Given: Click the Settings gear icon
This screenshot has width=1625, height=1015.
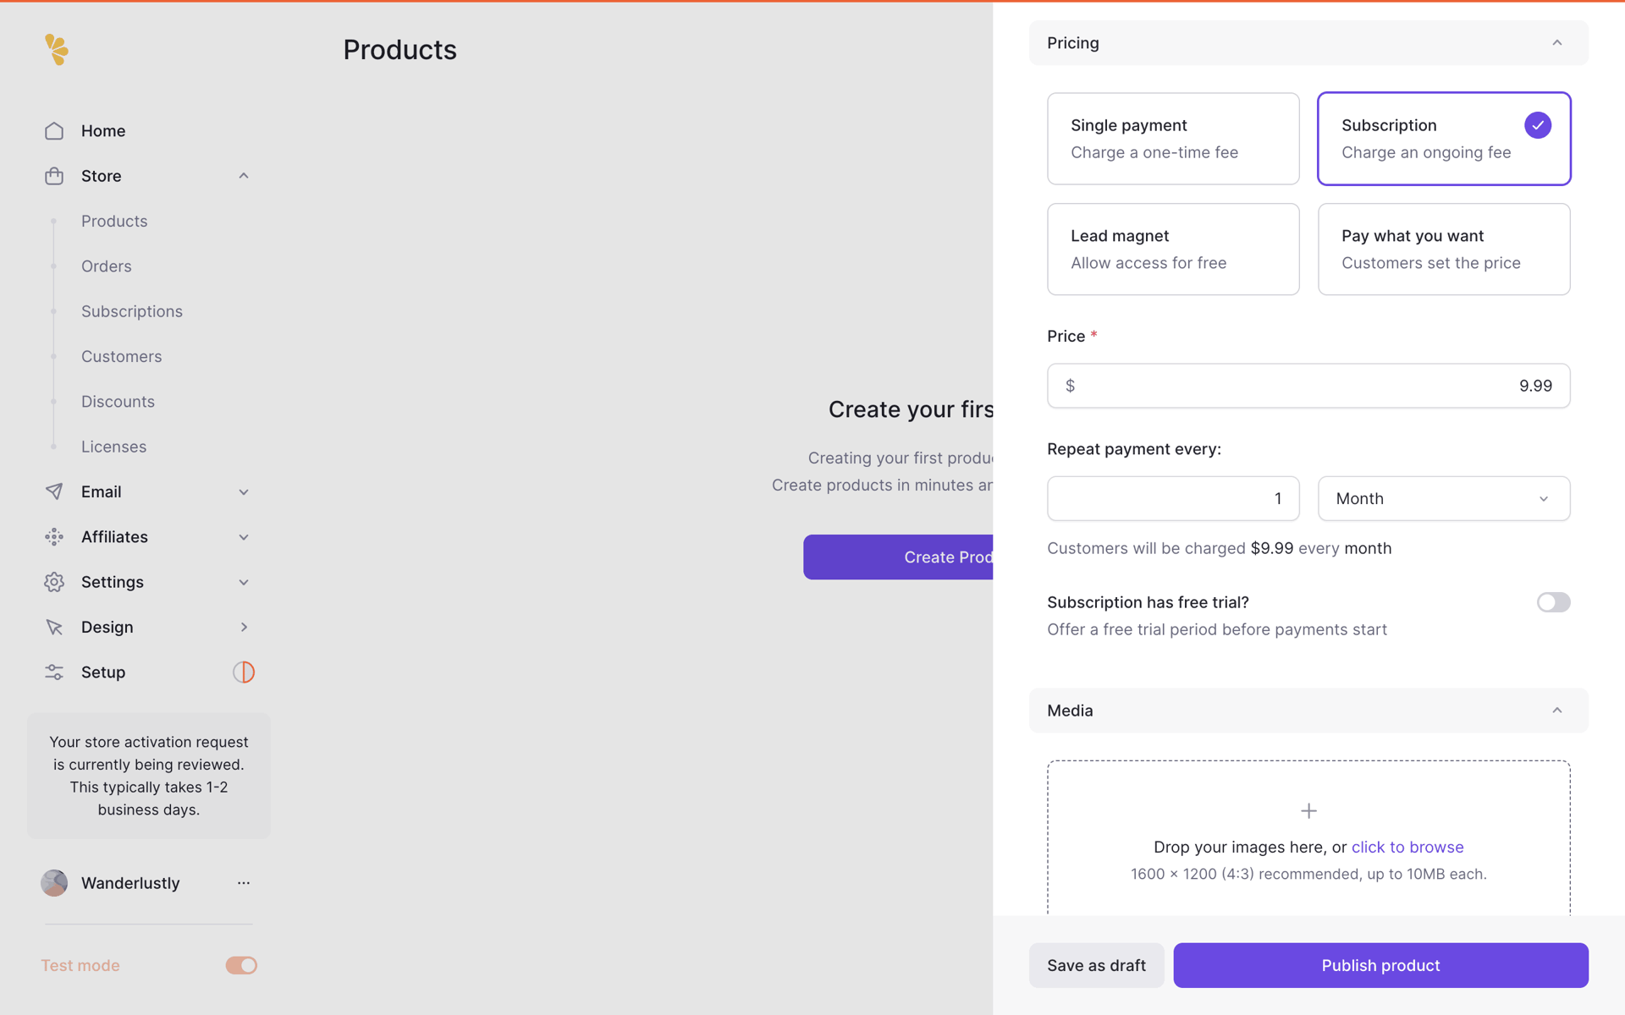Looking at the screenshot, I should [54, 582].
